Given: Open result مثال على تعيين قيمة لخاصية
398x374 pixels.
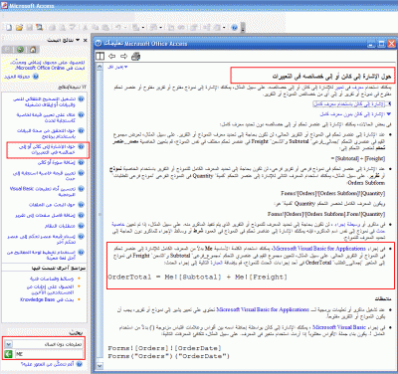Looking at the screenshot, I should [46, 117].
